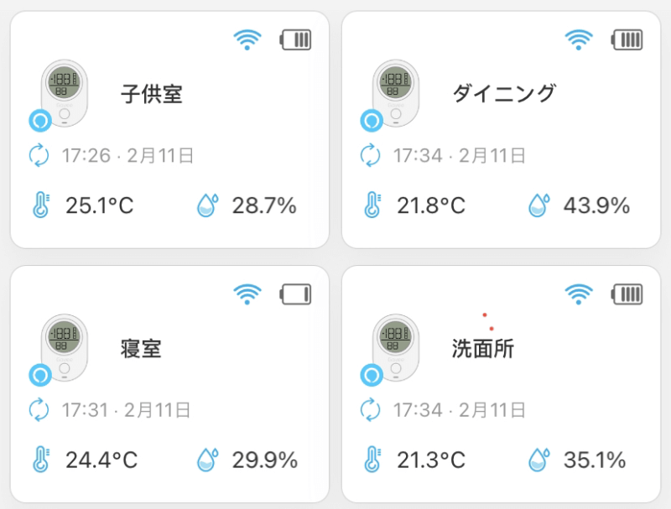This screenshot has width=671, height=509.
Task: Click the empty battery icon on the 寝室 card
Action: tap(296, 293)
